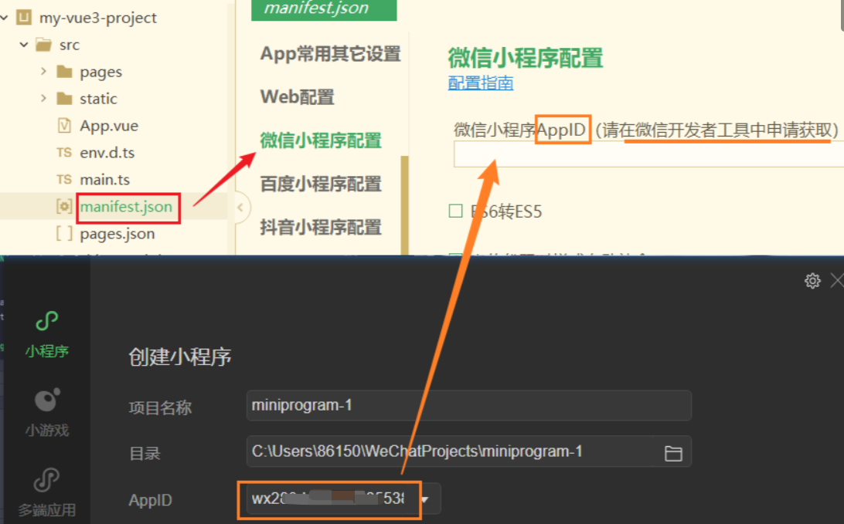The width and height of the screenshot is (844, 524).
Task: Click the static folder icon
Action: 64,98
